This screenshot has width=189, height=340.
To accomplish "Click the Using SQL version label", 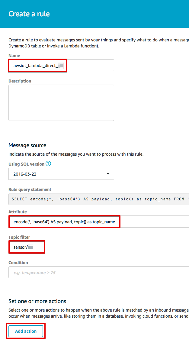I will pyautogui.click(x=26, y=164).
